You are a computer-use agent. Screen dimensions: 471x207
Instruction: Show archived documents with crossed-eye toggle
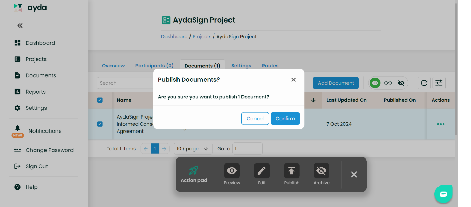click(x=401, y=83)
